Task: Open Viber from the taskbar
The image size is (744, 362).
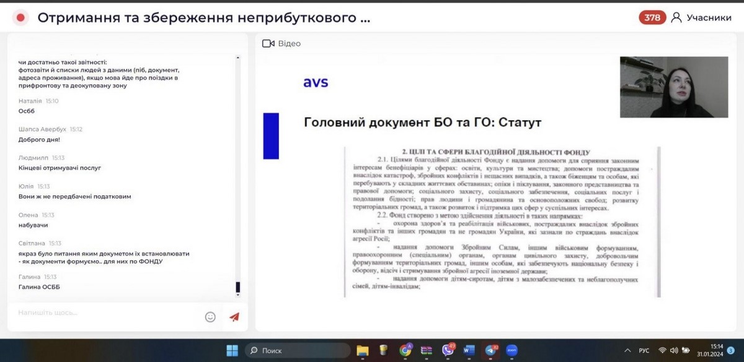Action: click(448, 350)
